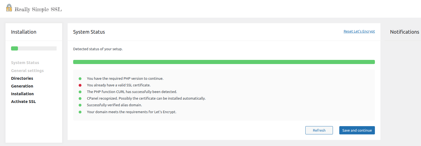421x146 pixels.
Task: Click the Really Simple SSL title text
Action: point(38,9)
